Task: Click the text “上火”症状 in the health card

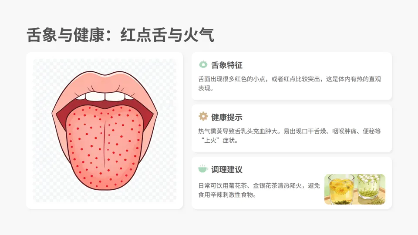Action: (x=219, y=141)
